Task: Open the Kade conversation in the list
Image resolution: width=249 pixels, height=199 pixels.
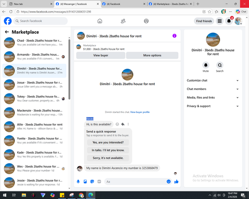Action: click(34, 155)
